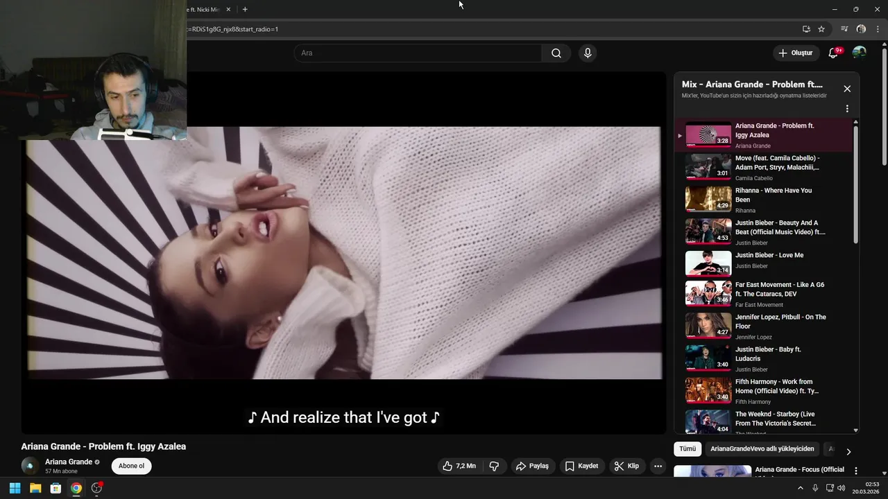Open network status tray icon

(x=828, y=488)
